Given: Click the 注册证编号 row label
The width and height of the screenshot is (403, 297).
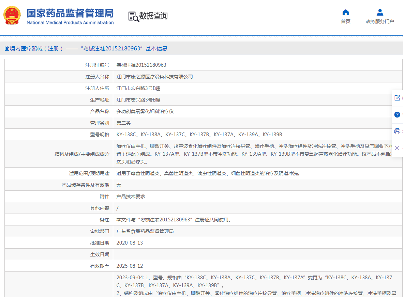Looking at the screenshot, I should pyautogui.click(x=97, y=65).
